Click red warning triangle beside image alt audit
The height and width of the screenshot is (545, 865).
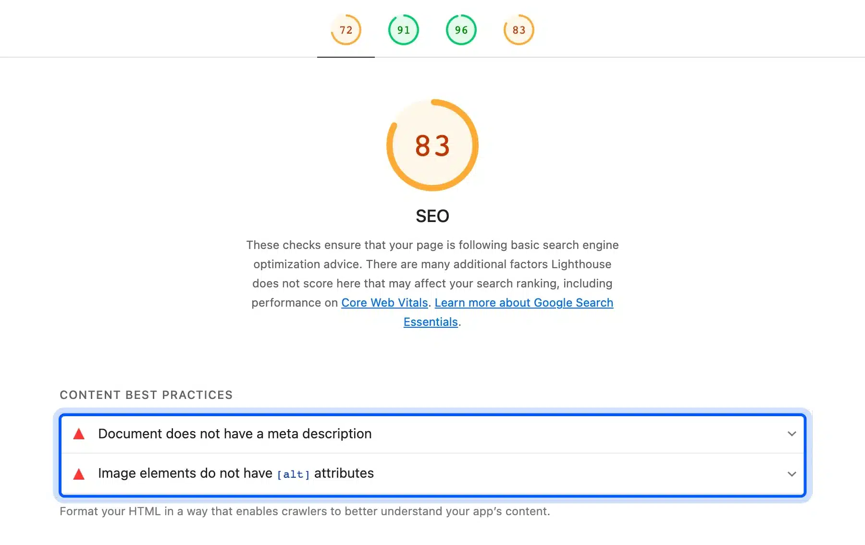click(x=79, y=474)
